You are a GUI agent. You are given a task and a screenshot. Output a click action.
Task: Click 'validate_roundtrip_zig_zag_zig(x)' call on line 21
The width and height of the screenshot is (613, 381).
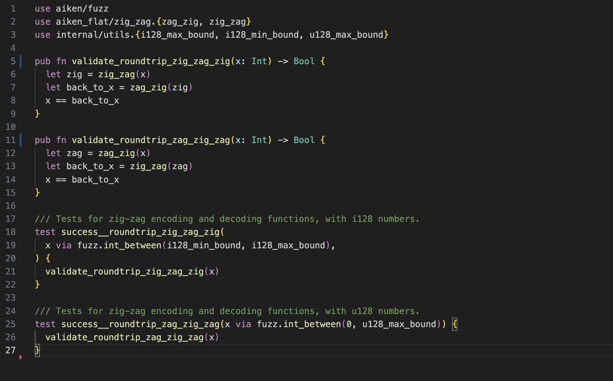coord(132,271)
